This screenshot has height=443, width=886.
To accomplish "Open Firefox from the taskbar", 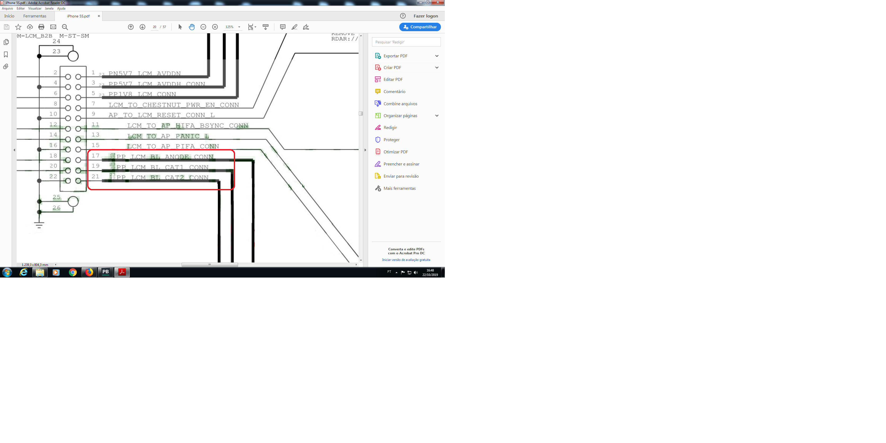I will [x=89, y=272].
